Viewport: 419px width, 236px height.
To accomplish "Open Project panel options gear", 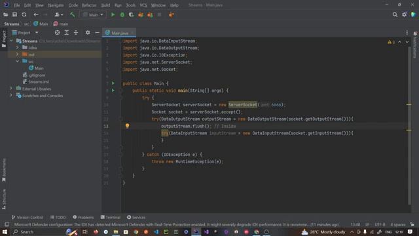I will [88, 33].
